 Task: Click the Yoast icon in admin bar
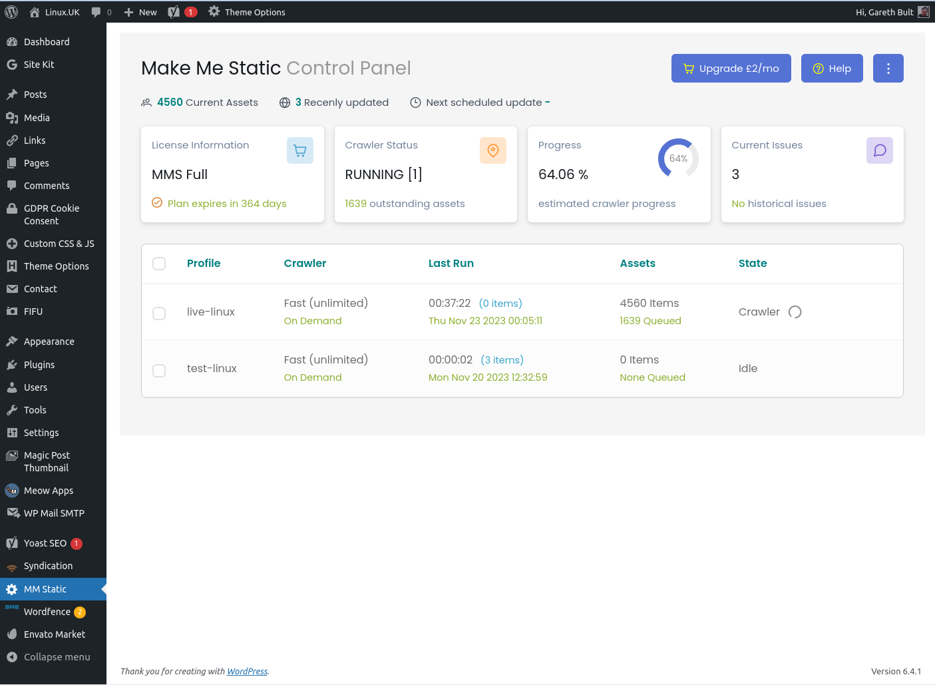[x=174, y=12]
